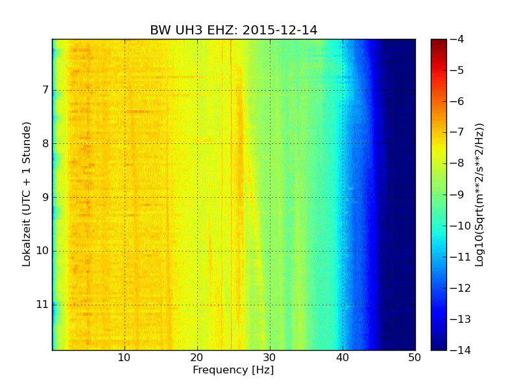Click the colorbar tick label −4
This screenshot has width=519, height=389.
(457, 39)
